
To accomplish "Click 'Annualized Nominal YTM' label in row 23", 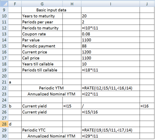I will [x=51, y=94].
